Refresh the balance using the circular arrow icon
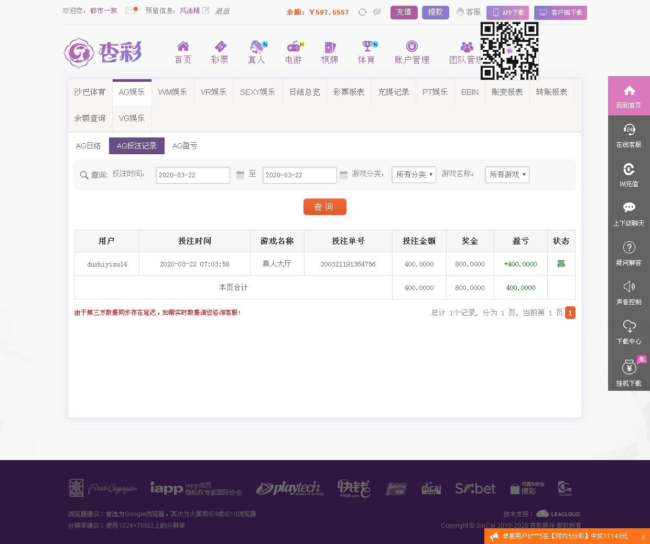Screen dimensions: 650x544 pos(362,12)
